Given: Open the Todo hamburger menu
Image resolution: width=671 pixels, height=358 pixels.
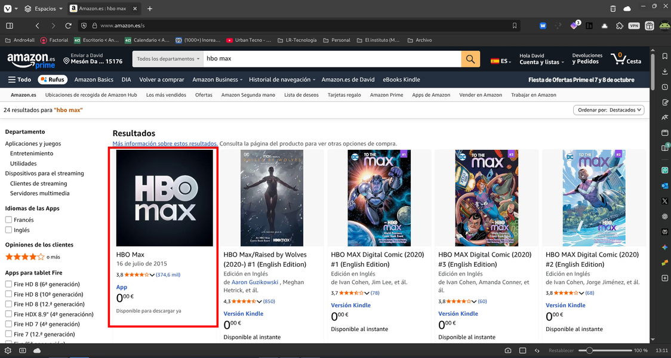Looking at the screenshot, I should coord(20,79).
